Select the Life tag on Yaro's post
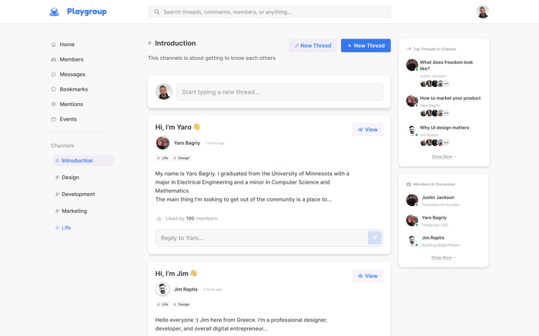Viewport: 539px width, 336px height. (162, 158)
